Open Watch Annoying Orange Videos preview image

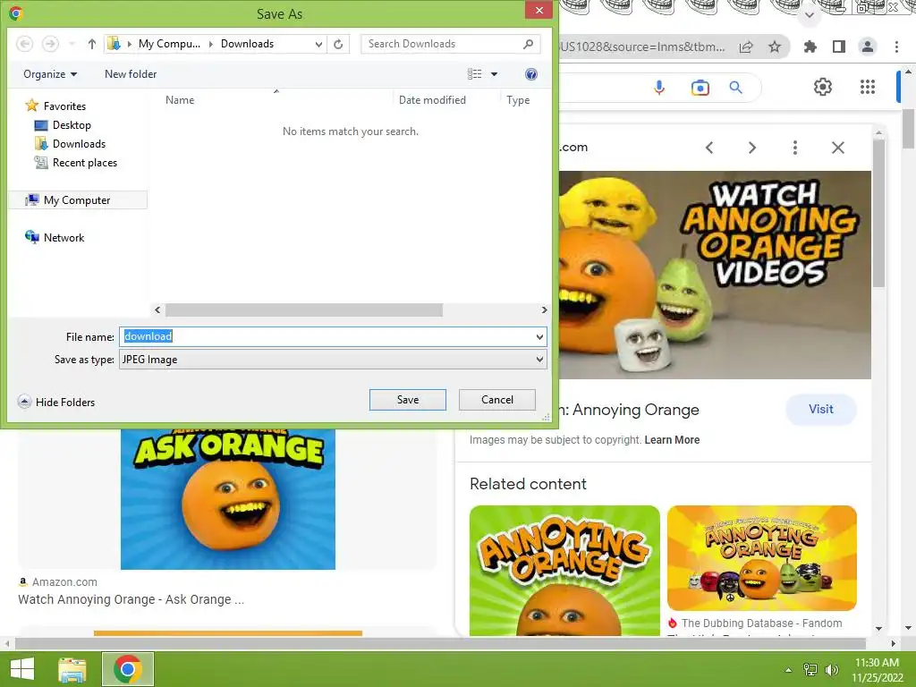(x=715, y=275)
